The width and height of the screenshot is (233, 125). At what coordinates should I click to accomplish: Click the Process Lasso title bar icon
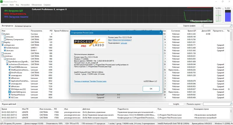[x=1, y=2]
